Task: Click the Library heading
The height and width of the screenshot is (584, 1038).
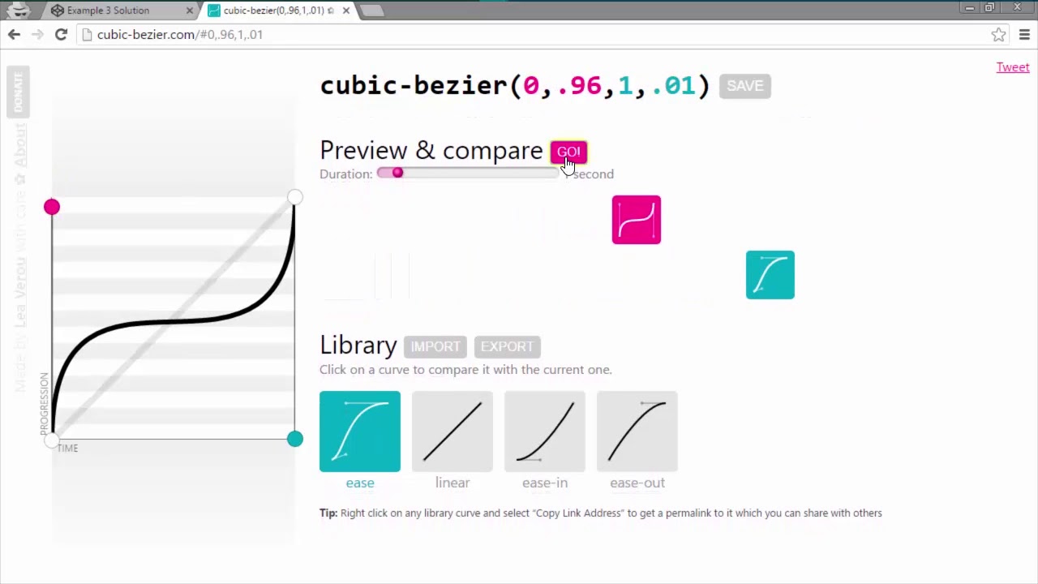Action: pyautogui.click(x=358, y=346)
